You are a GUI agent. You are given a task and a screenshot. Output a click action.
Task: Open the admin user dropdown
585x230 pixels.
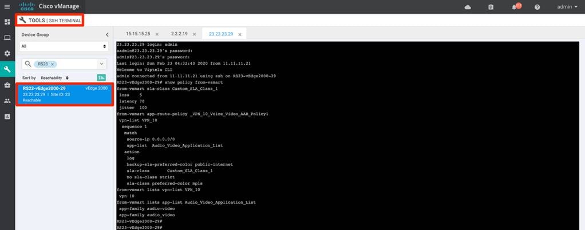click(567, 7)
